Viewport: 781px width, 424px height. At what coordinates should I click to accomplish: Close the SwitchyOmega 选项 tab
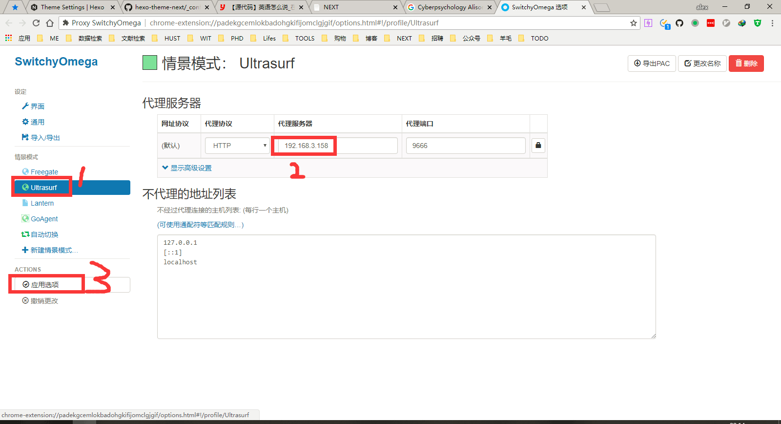[x=584, y=7]
